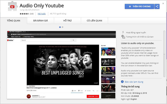Click the Ngôn ngữ: English line
The height and width of the screenshot is (104, 167).
[x=129, y=99]
